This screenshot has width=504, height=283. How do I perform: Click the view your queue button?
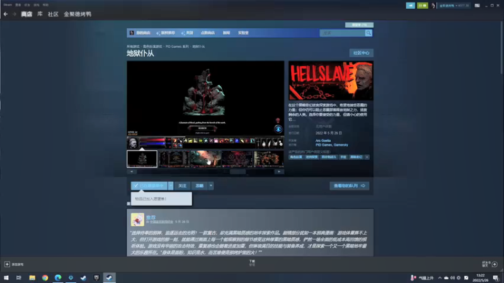click(x=350, y=186)
